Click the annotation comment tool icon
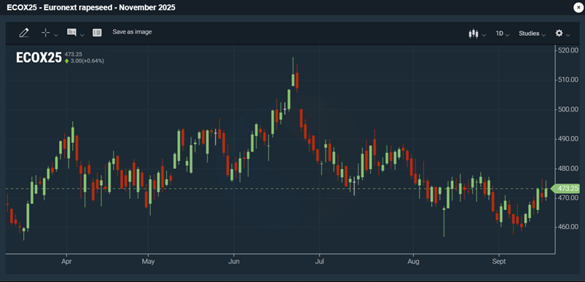 [x=71, y=33]
